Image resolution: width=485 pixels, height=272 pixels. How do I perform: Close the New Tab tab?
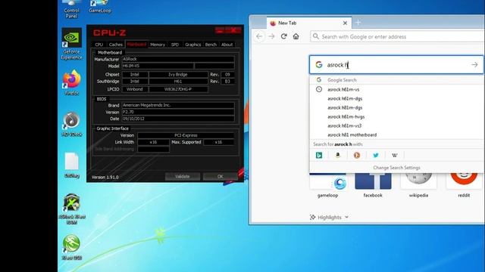coord(345,23)
